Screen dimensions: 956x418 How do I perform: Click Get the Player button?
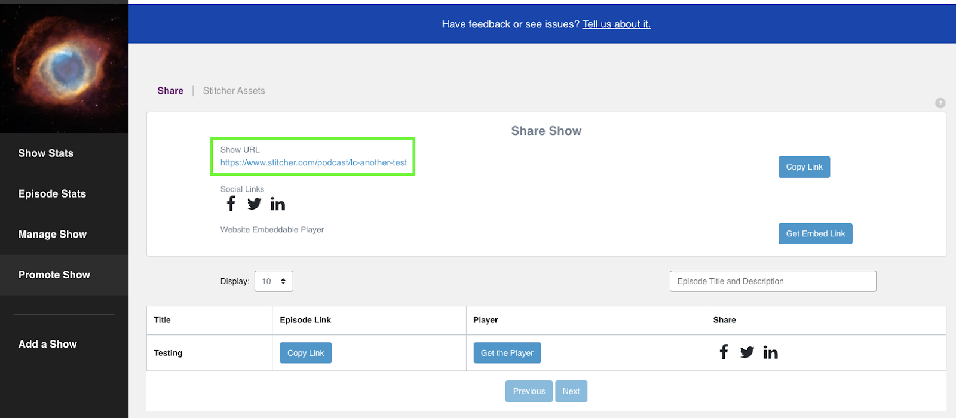click(x=507, y=353)
